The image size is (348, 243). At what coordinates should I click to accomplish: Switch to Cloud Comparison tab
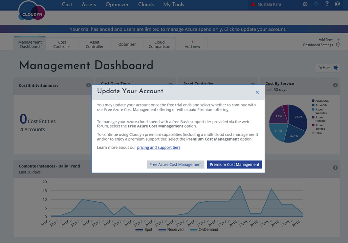[159, 44]
